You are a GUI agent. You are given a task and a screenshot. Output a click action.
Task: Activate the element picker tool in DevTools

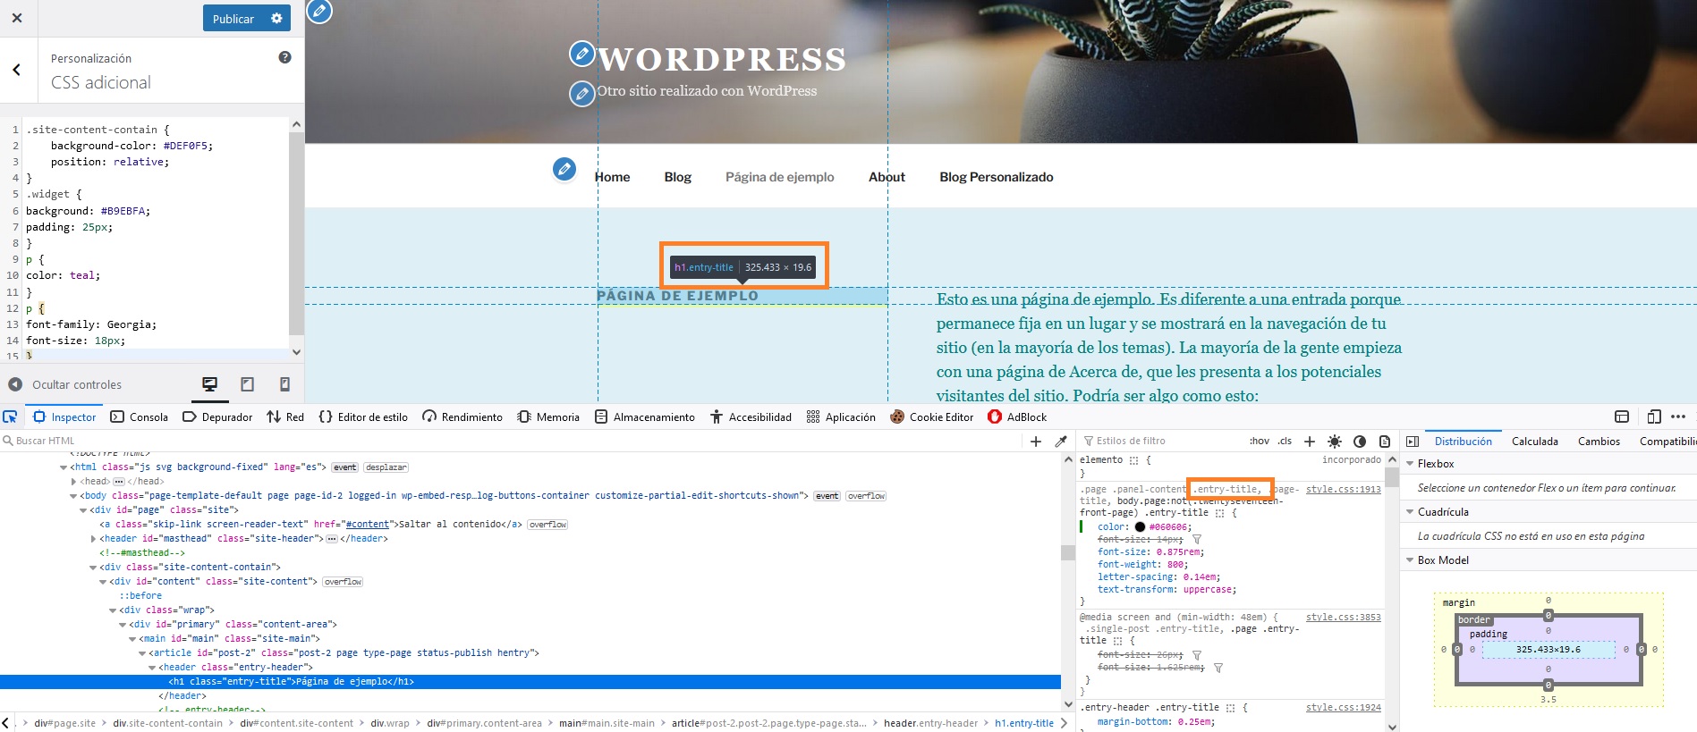[10, 416]
